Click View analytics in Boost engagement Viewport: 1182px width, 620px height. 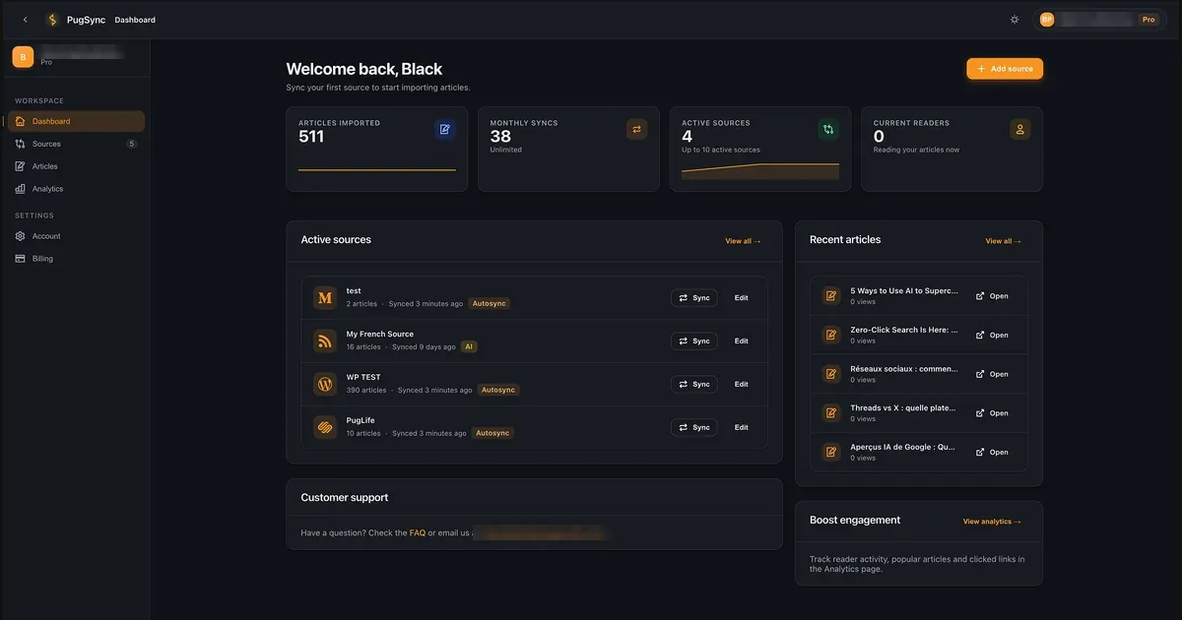[x=992, y=522]
